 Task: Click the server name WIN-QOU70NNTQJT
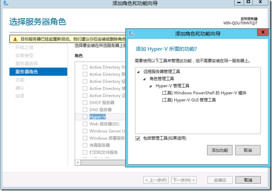(240, 23)
